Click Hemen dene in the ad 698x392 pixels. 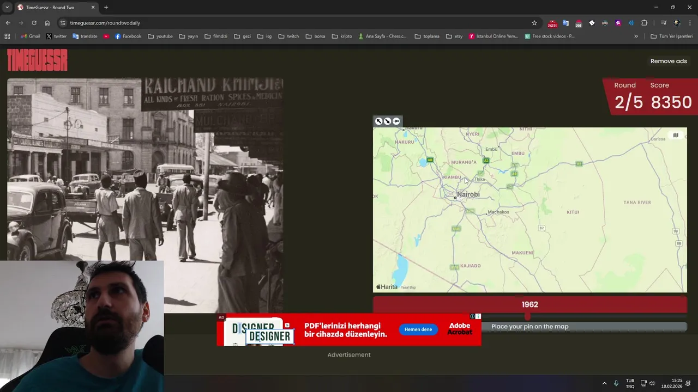418,329
